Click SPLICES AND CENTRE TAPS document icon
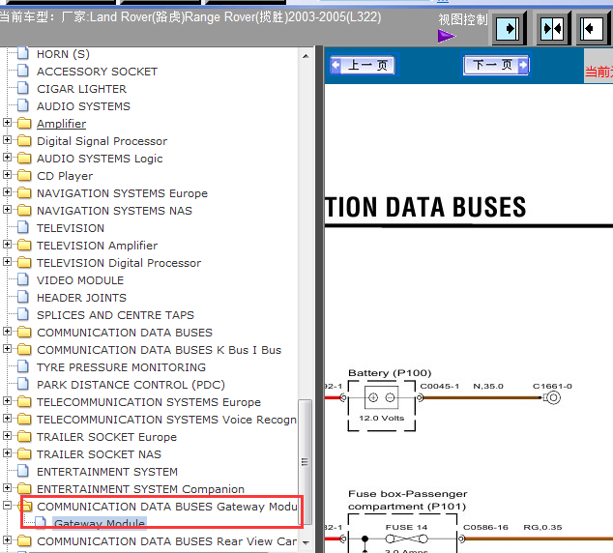 23,314
